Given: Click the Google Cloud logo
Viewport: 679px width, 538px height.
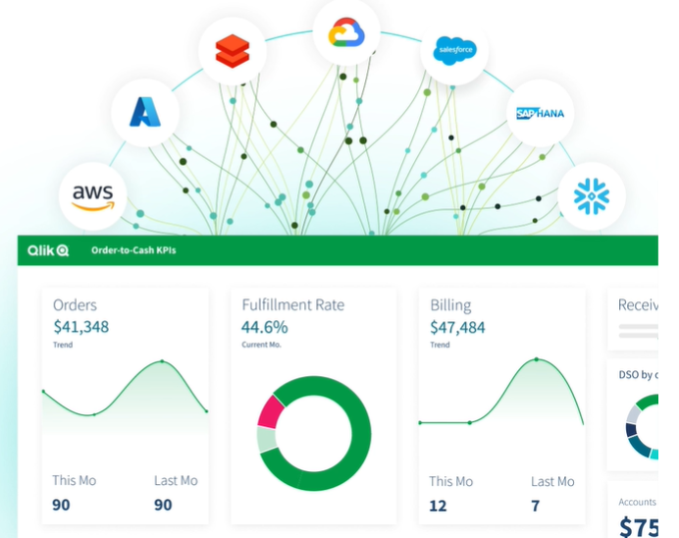Looking at the screenshot, I should (x=346, y=32).
